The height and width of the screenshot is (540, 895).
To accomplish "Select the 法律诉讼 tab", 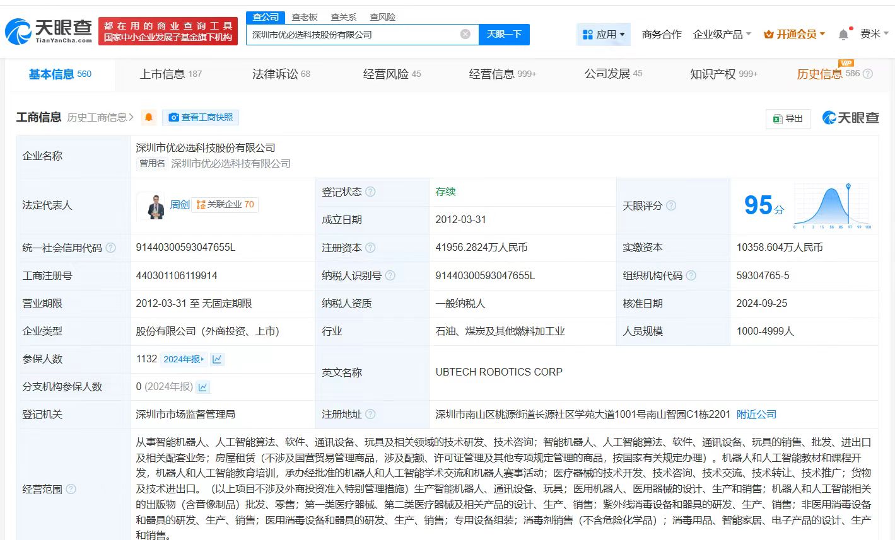I will [281, 74].
